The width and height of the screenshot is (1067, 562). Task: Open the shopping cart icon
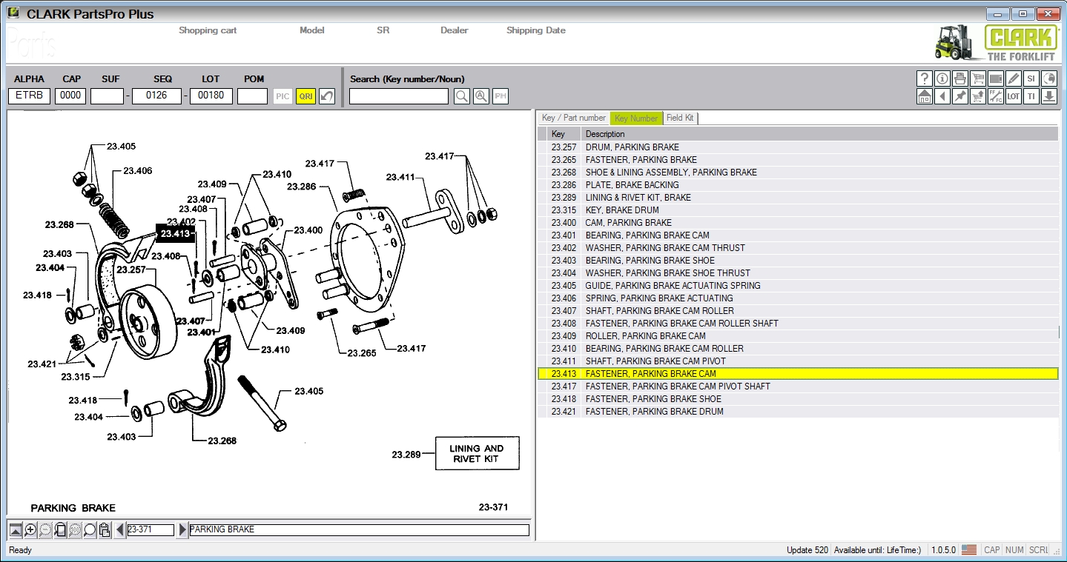(977, 78)
